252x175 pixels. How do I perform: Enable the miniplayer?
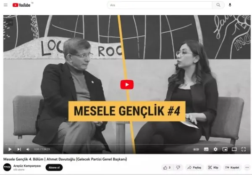225,149
